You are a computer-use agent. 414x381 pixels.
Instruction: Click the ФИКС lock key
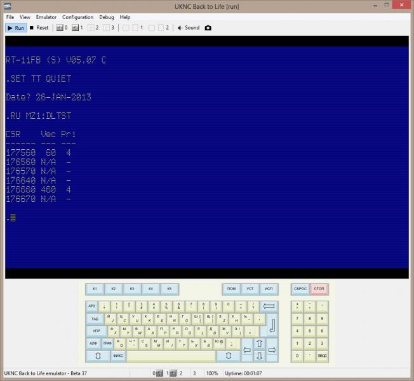pyautogui.click(x=118, y=356)
